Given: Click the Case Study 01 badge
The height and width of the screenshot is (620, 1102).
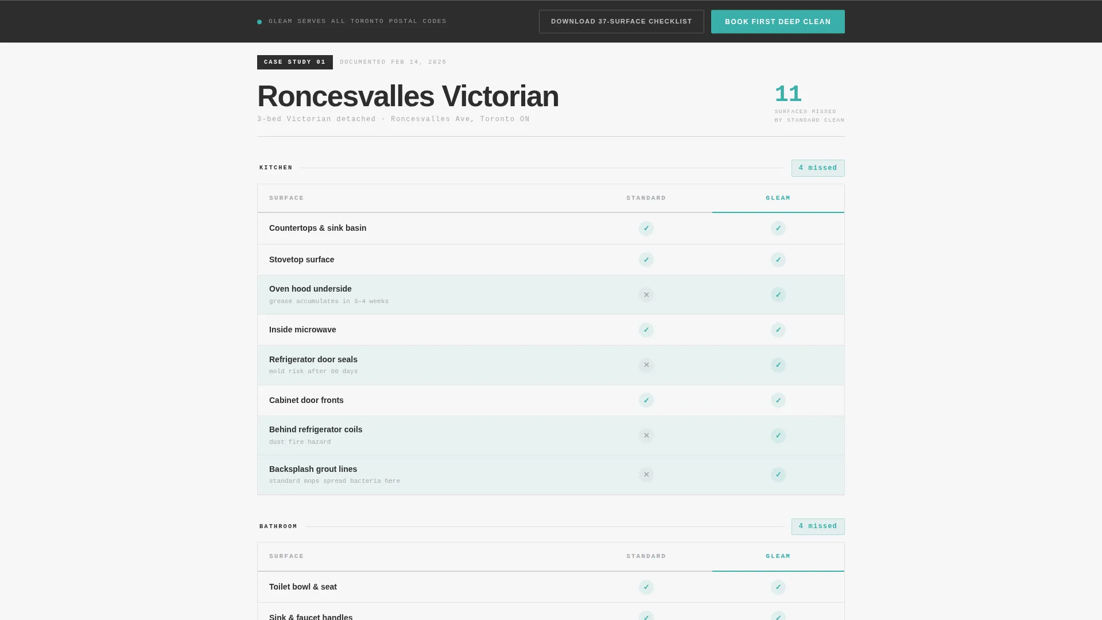Looking at the screenshot, I should pyautogui.click(x=295, y=62).
